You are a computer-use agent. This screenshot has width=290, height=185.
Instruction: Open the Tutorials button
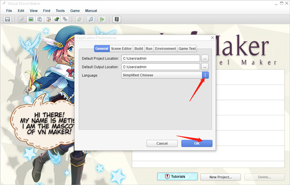tap(177, 177)
